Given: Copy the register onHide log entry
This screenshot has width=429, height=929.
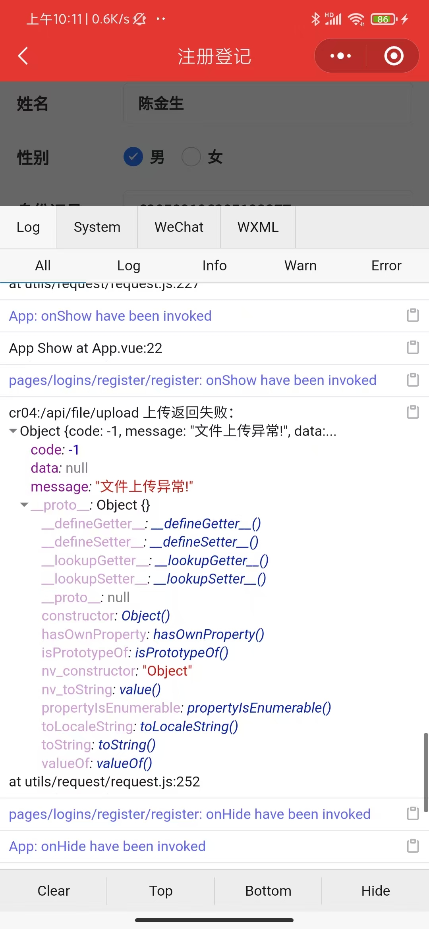Looking at the screenshot, I should (x=413, y=813).
